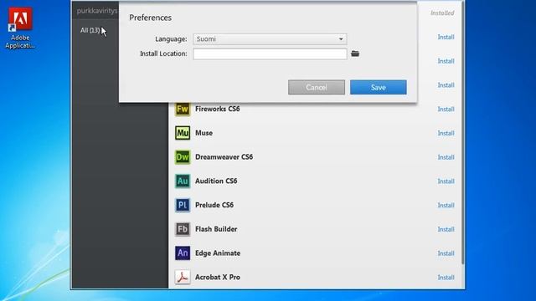Click the Audition CS6 name text
Image resolution: width=536 pixels, height=301 pixels.
216,181
